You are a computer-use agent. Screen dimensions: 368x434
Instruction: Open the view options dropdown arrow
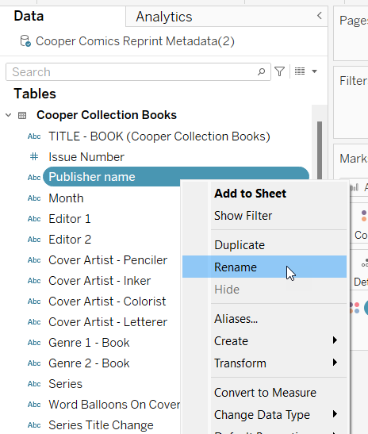point(314,71)
